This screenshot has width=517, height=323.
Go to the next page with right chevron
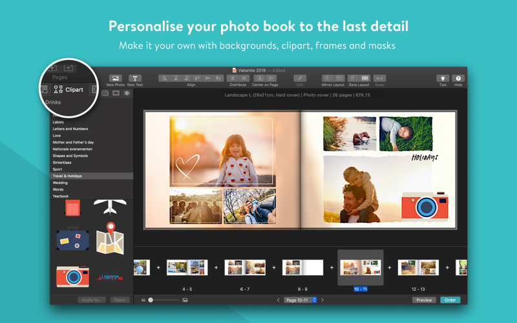(322, 300)
